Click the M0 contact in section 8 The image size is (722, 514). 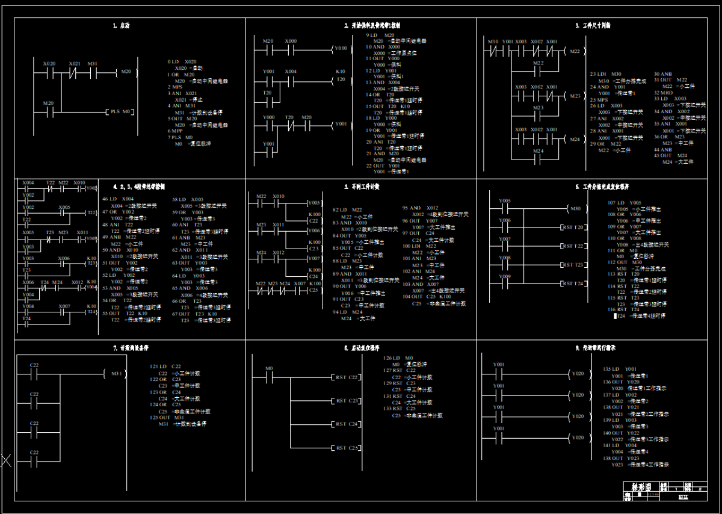(x=269, y=377)
